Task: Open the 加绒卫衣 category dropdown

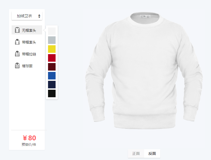Action: click(27, 16)
